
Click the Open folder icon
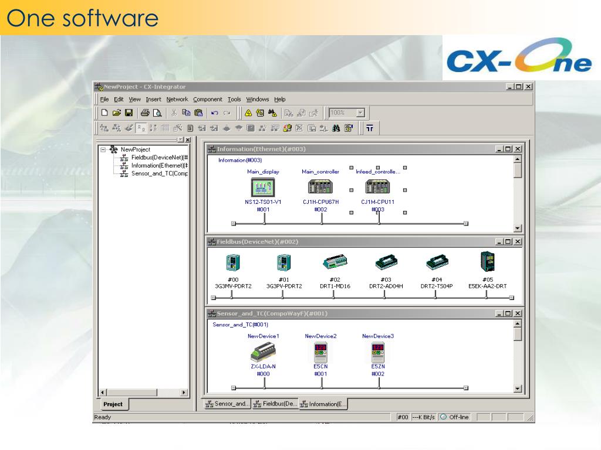click(x=117, y=112)
